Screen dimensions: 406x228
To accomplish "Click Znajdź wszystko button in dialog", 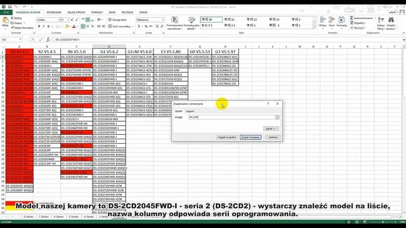I will (x=227, y=137).
